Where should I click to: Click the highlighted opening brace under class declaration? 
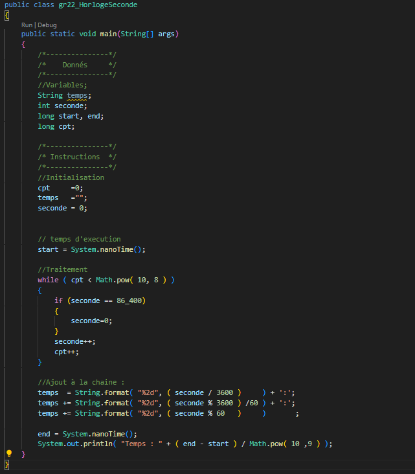6,14
